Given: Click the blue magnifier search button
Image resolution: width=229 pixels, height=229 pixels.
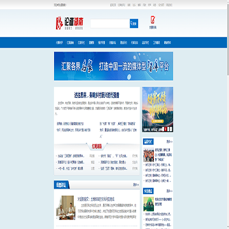Looking at the screenshot, I should tap(134, 24).
